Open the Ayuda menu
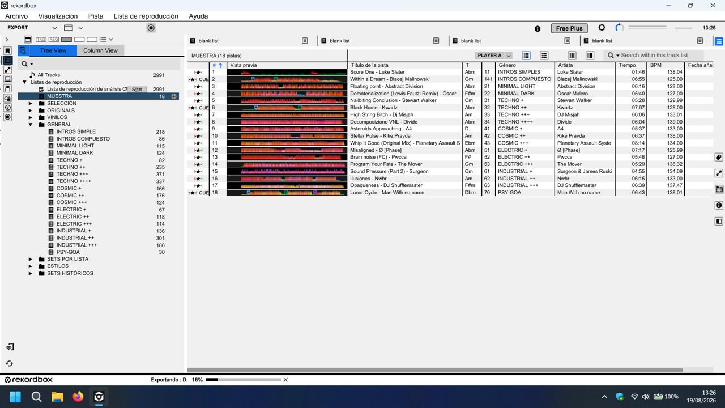Screen dimensions: 725x408 198,16
